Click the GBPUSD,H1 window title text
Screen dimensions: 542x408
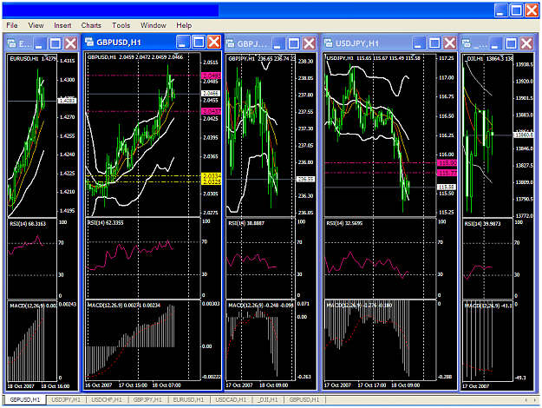(x=119, y=43)
